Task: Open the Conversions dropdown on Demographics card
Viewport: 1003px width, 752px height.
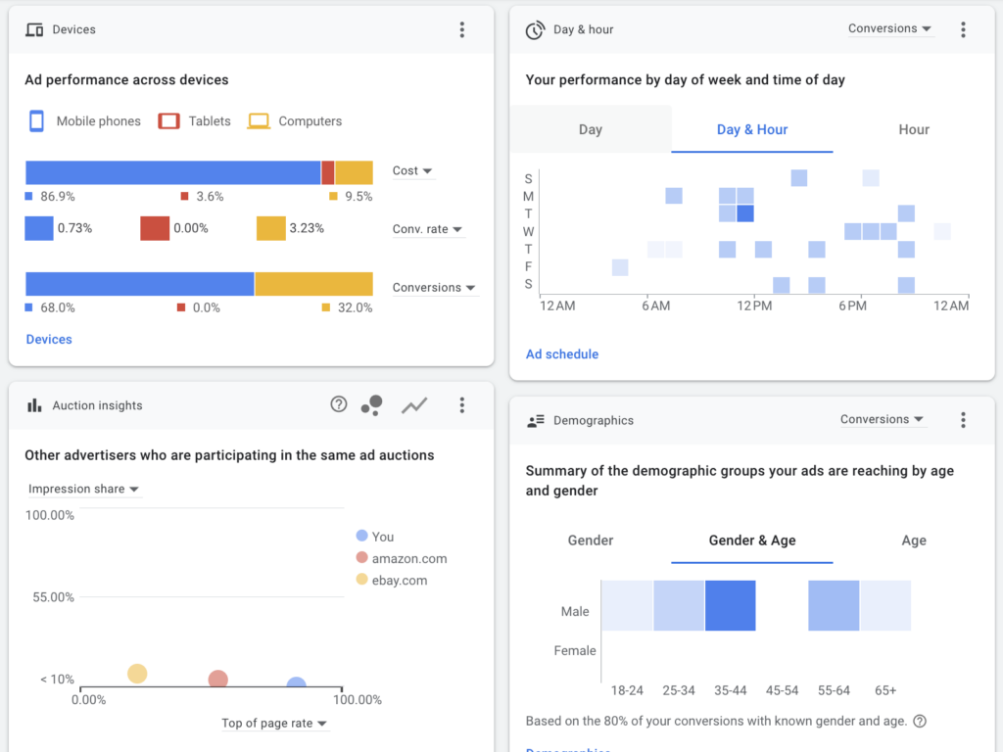Action: [x=883, y=418]
